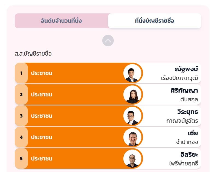Image resolution: width=215 pixels, height=172 pixels.
Task: Click the rank 4 number badge
Action: pos(21,137)
